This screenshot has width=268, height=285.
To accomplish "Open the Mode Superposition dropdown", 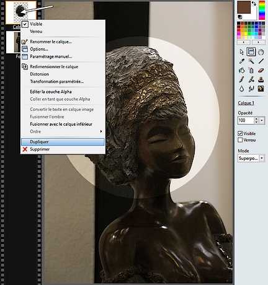I will (262, 159).
